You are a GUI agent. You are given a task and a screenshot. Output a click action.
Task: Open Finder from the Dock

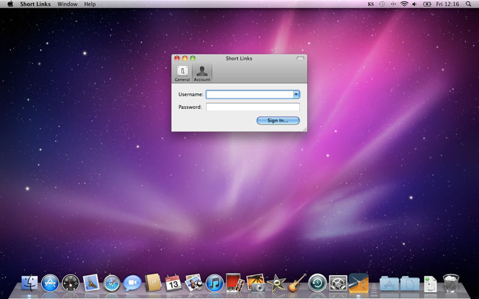pyautogui.click(x=29, y=283)
